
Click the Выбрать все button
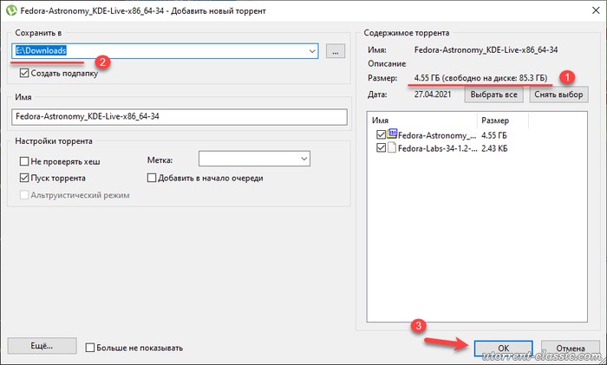[x=493, y=95]
